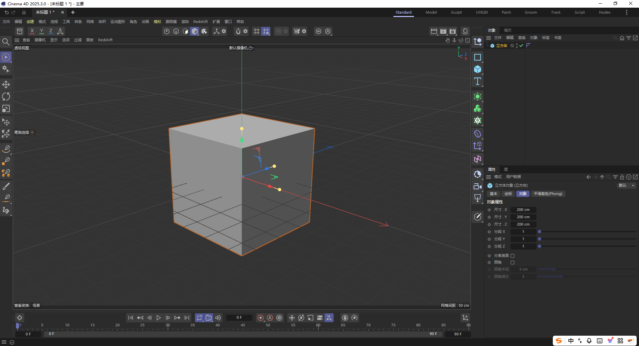Enable the 分离表面 checkbox
Screen dimensions: 639x346
(x=513, y=256)
